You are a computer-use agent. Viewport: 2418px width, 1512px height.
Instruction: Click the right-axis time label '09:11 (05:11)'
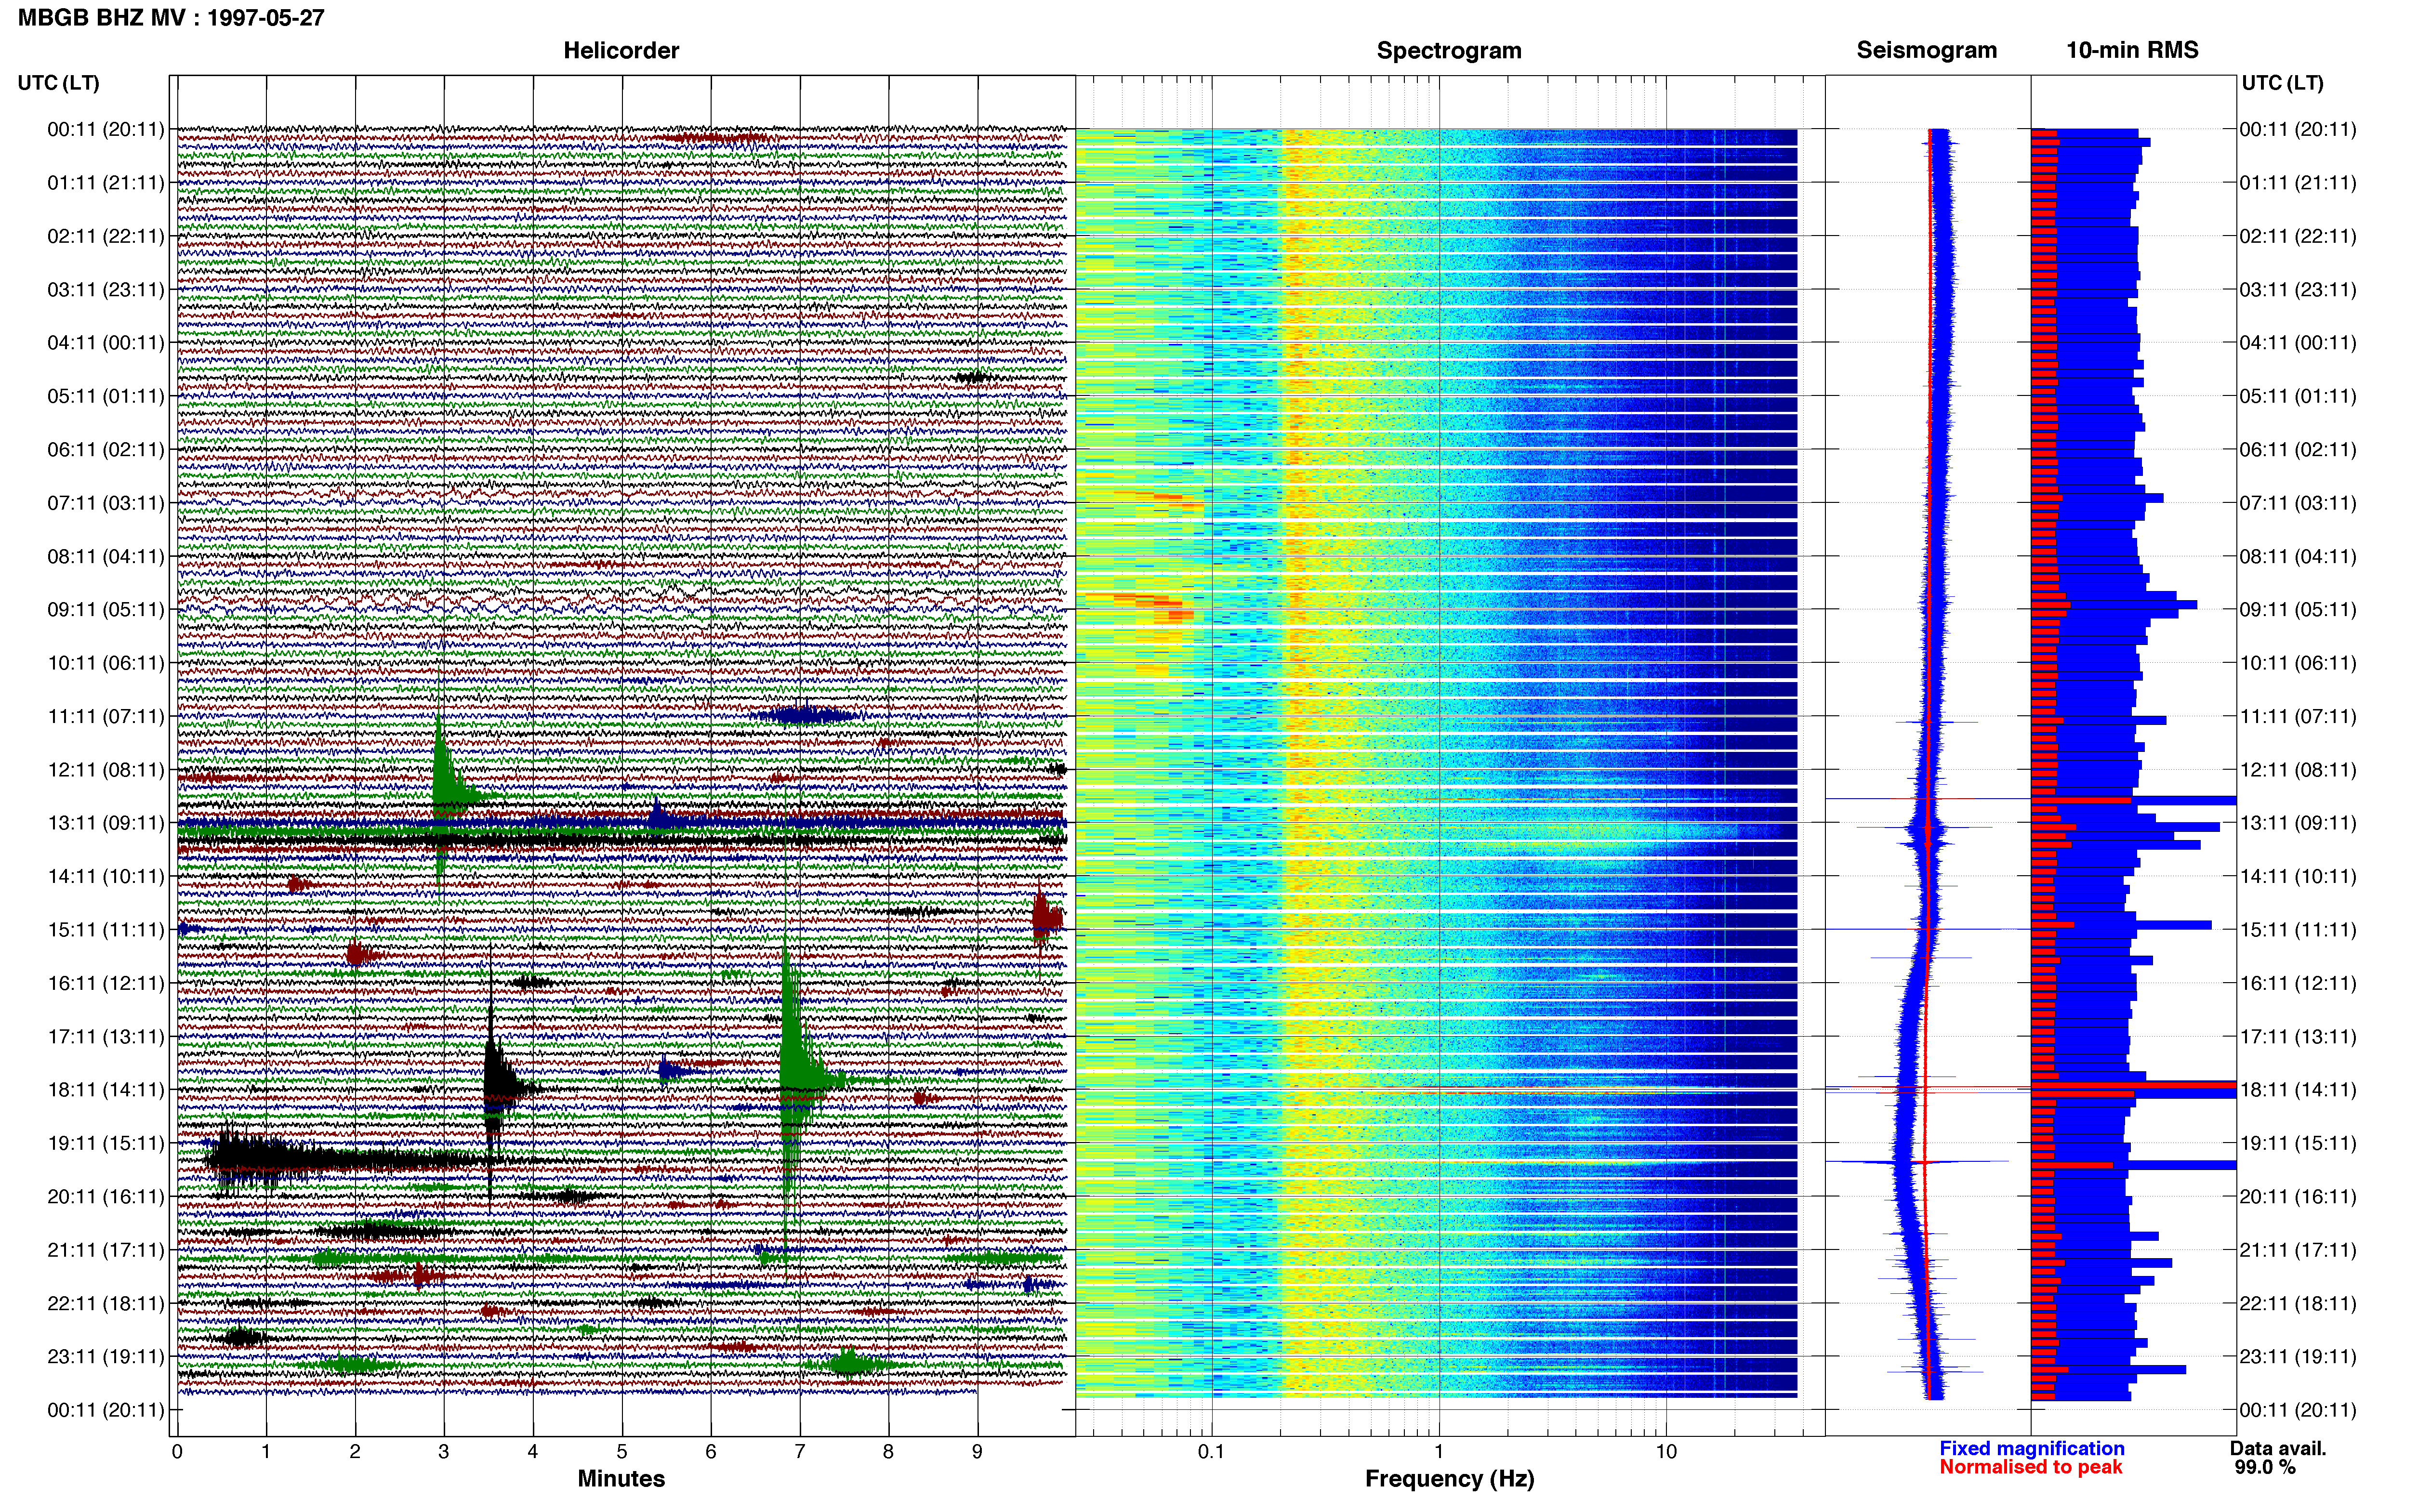click(2298, 610)
